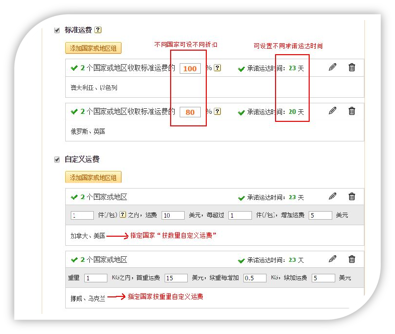Delete the 加拿大、美国 custom shipping group
Screen dimensions: 395x334
pos(352,196)
